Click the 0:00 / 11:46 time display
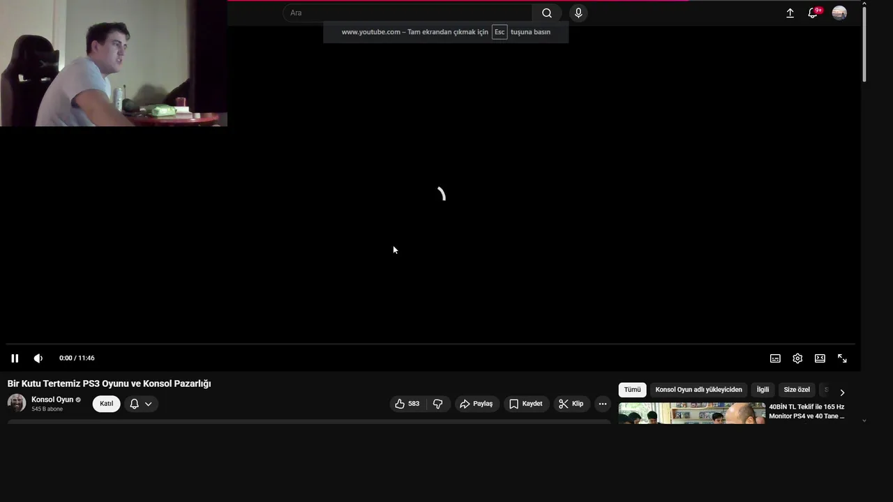Screen dimensions: 893x502 77,358
